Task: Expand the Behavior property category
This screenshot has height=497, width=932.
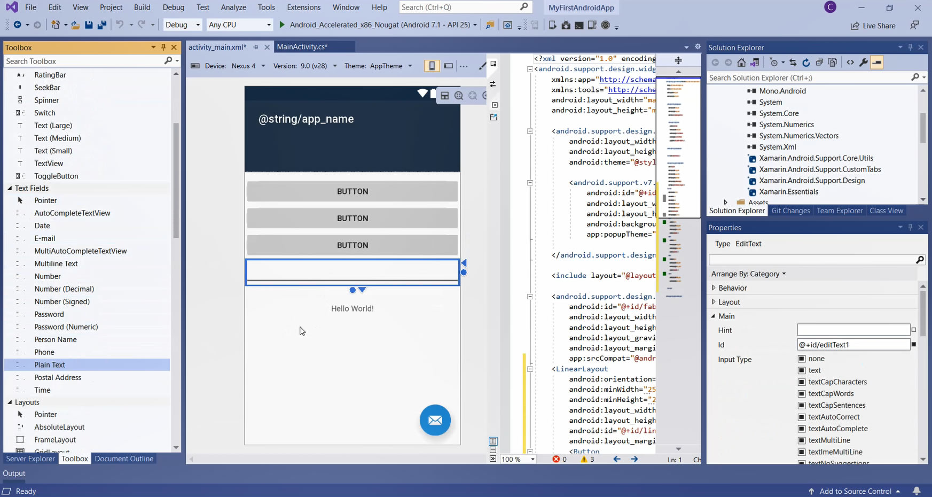Action: click(x=714, y=288)
